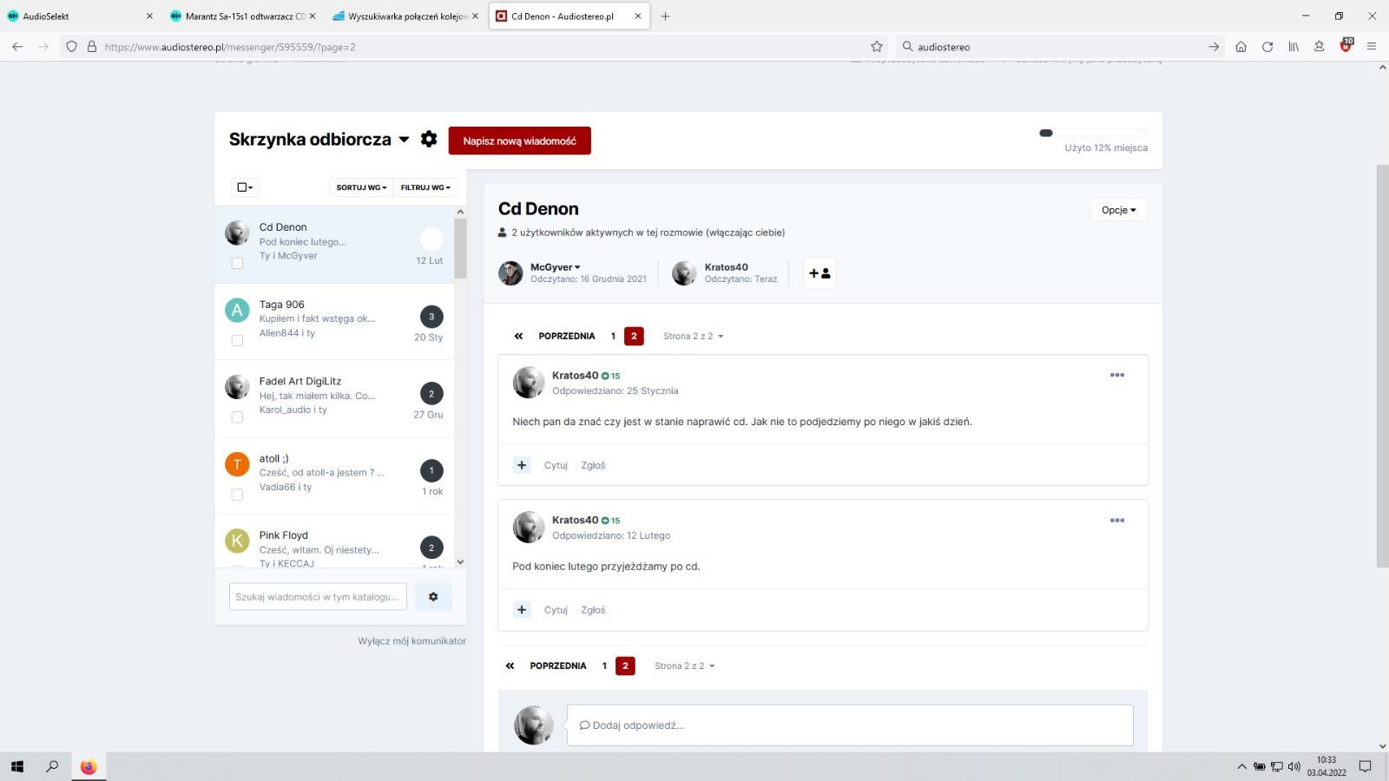Click volume icon in system tray

(1294, 766)
